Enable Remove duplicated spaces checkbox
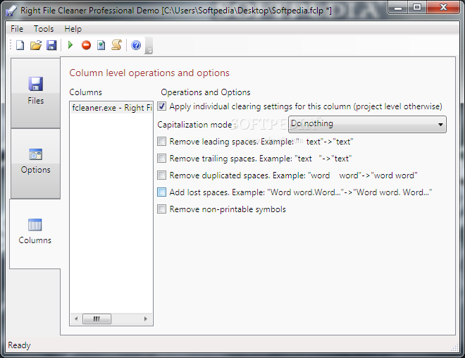 (161, 175)
